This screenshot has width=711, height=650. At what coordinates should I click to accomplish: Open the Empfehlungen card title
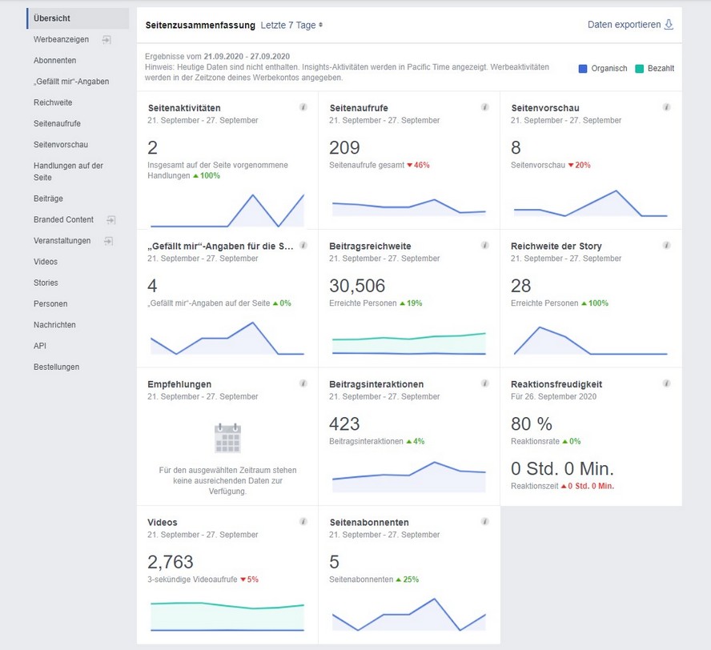click(x=179, y=384)
